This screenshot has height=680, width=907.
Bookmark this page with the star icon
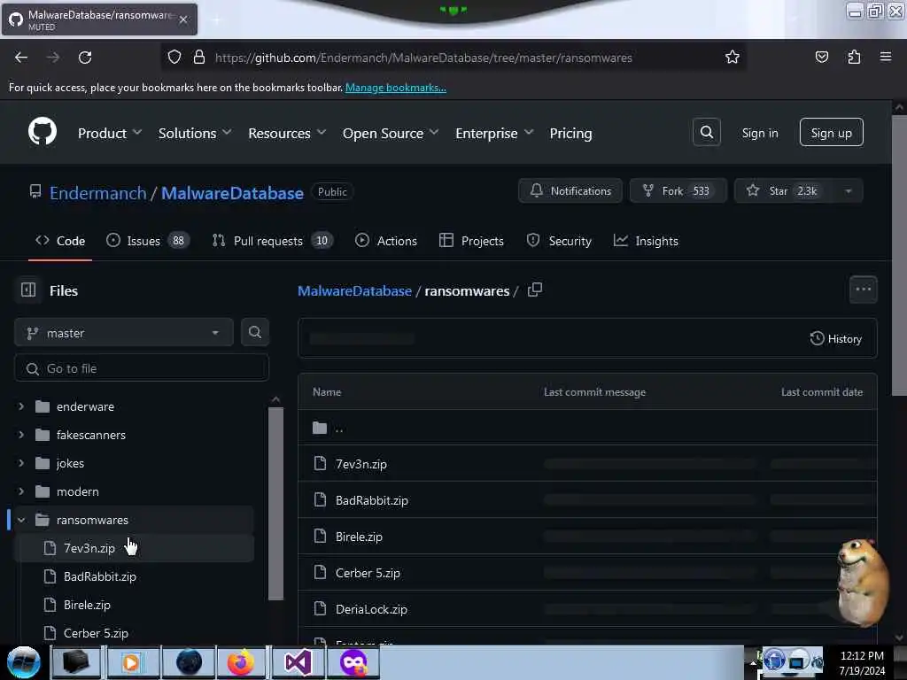coord(733,57)
